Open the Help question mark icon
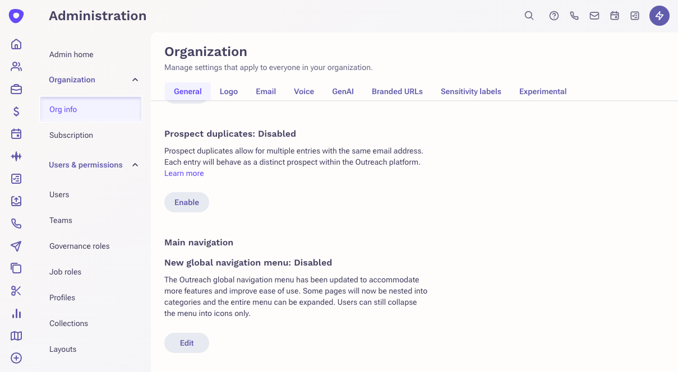Viewport: 678px width, 372px height. (554, 16)
